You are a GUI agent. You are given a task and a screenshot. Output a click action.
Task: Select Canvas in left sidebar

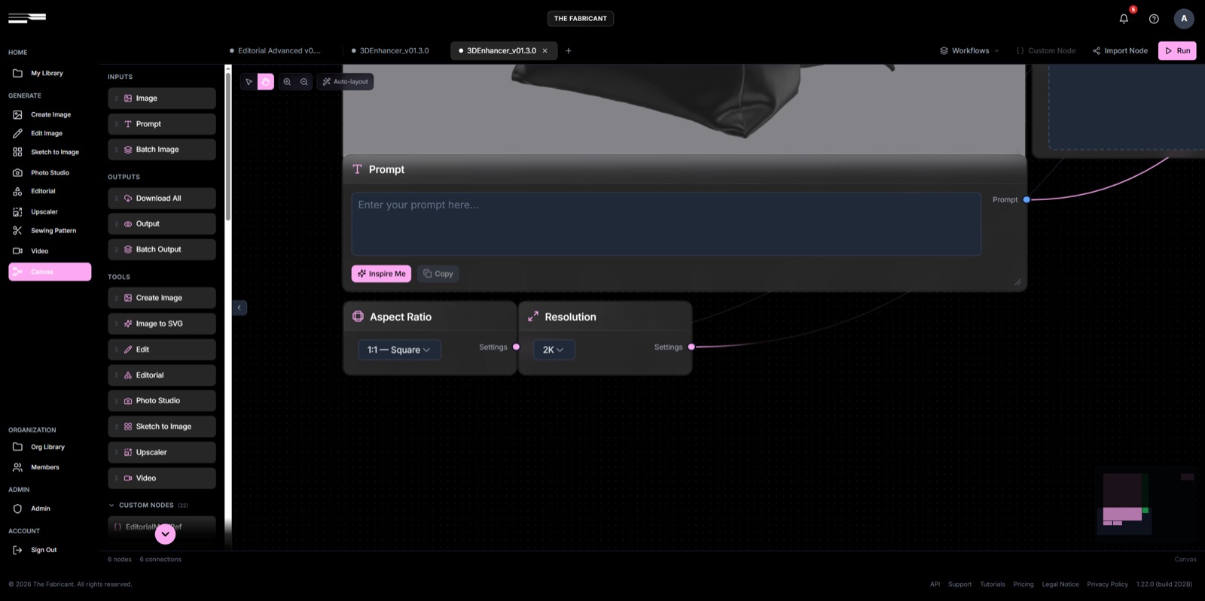click(x=50, y=272)
